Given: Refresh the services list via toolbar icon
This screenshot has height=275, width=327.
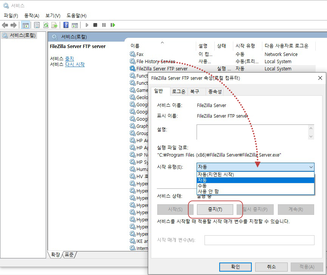Looking at the screenshot, I should 46,25.
